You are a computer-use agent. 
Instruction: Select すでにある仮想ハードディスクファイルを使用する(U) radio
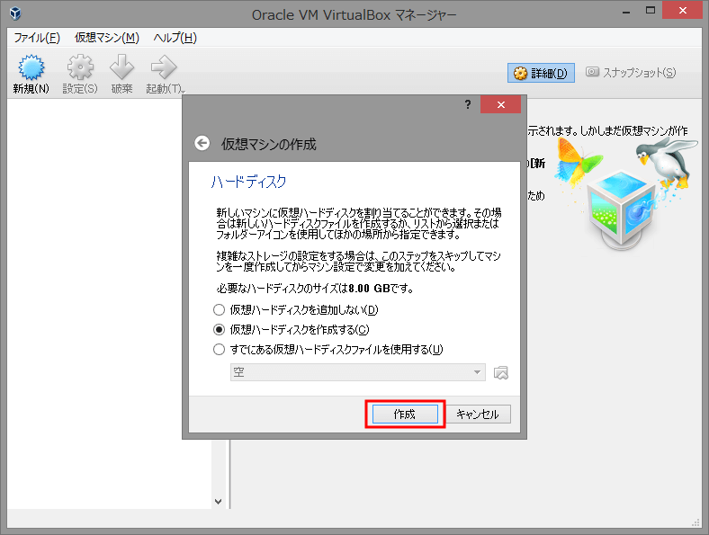coord(219,349)
